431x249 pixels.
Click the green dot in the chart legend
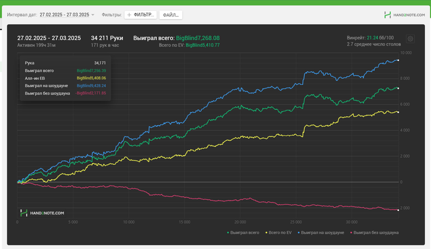228,232
